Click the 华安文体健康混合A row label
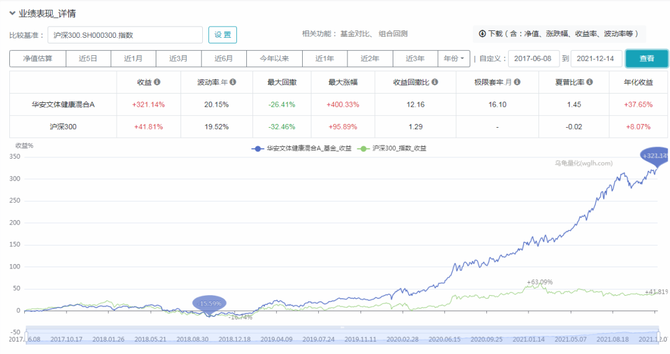The image size is (670, 354). pyautogui.click(x=63, y=105)
